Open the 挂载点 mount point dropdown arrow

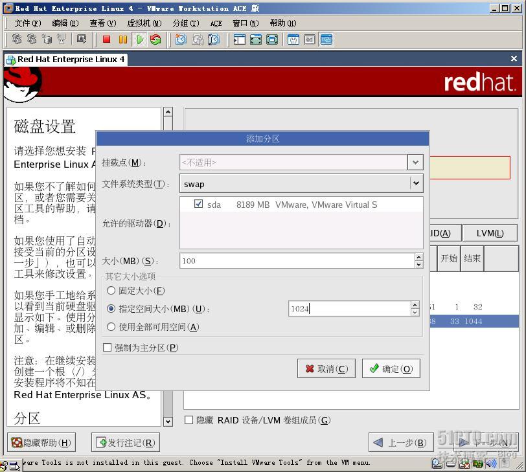415,163
